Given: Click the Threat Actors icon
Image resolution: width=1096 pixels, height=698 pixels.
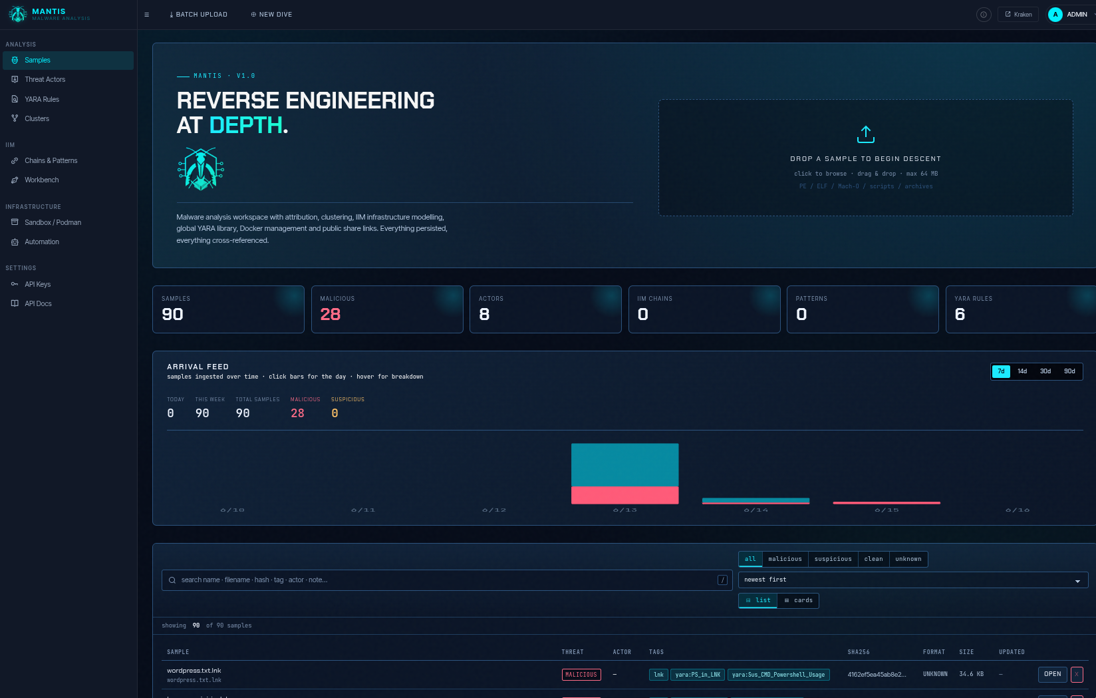Looking at the screenshot, I should pyautogui.click(x=15, y=80).
